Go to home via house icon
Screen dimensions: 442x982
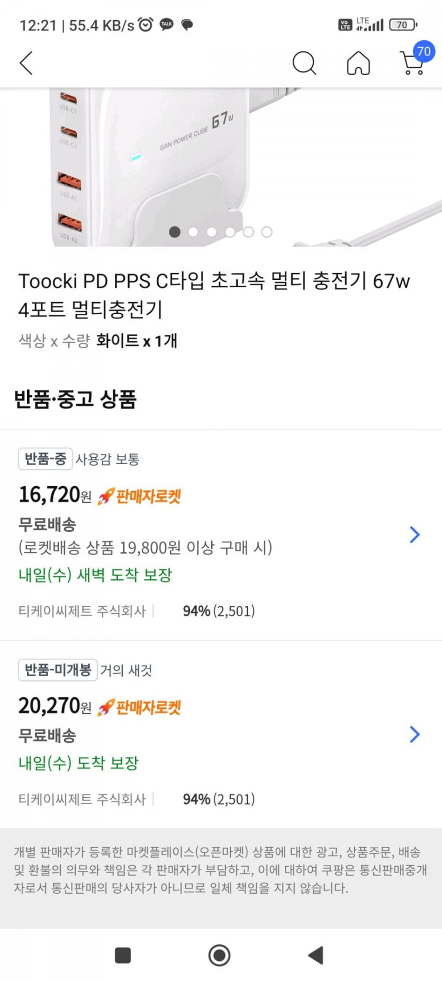click(x=358, y=63)
